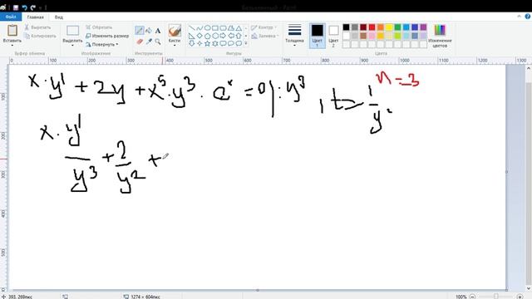Screen dimensions: 532x299
Task: Choose the Five-point star shape
Action: [x=207, y=43]
